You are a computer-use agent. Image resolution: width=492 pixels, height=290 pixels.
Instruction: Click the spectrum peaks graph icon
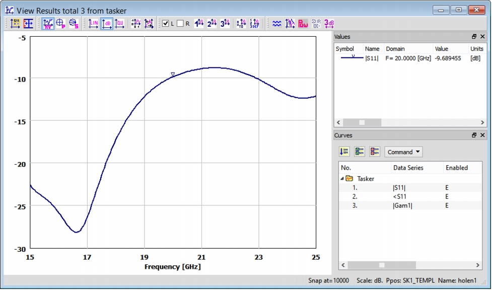(290, 24)
